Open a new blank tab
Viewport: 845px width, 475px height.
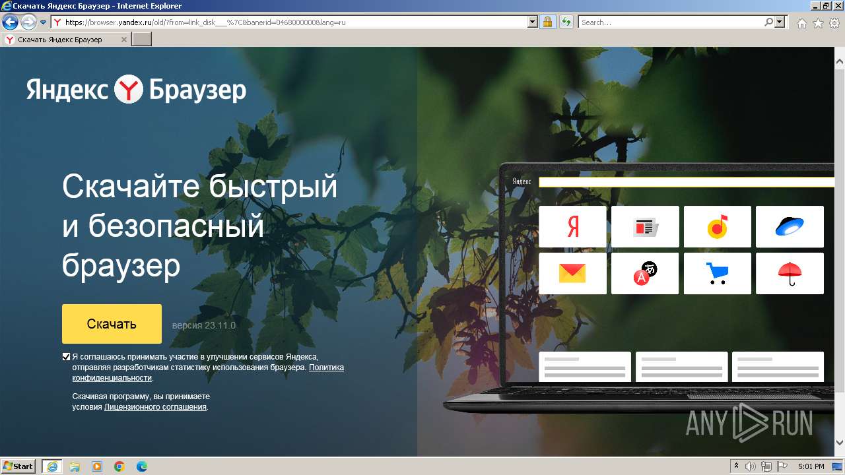point(142,40)
